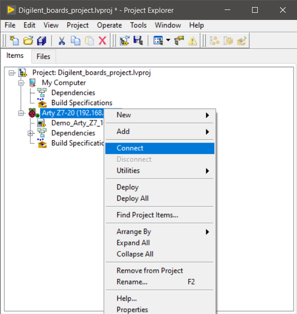Click the yellow warning triangle icon
The image size is (297, 314).
(192, 41)
